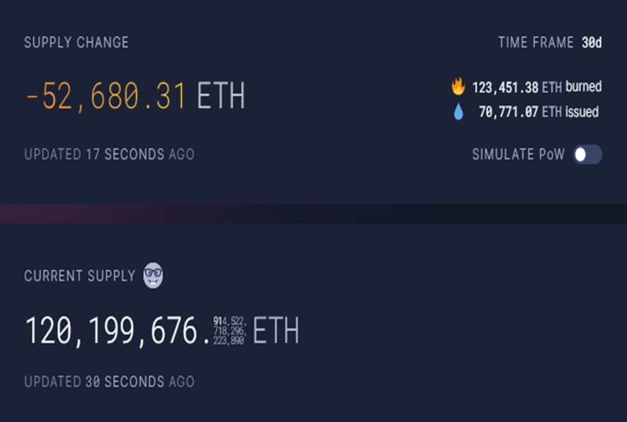Click the water droplet issuance icon
Image resolution: width=627 pixels, height=422 pixels.
459,112
